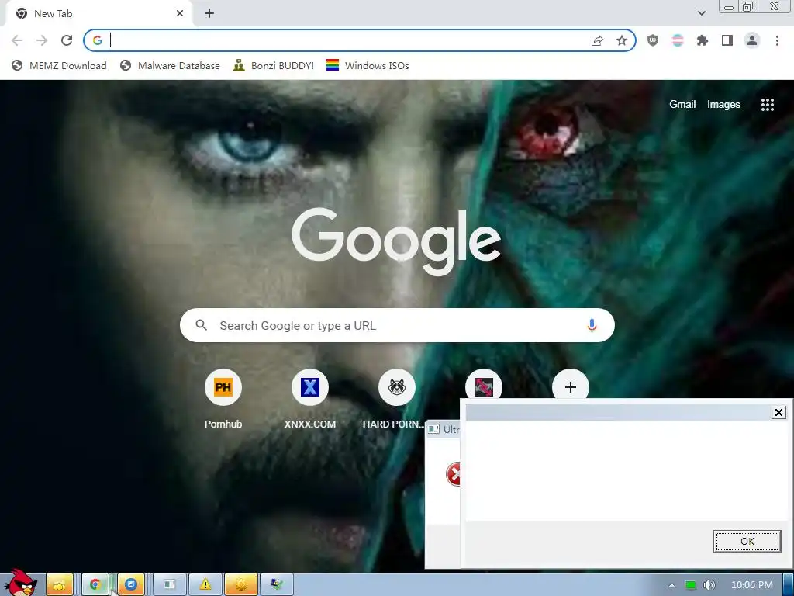The height and width of the screenshot is (596, 794).
Task: Toggle the browser side panel
Action: [x=727, y=40]
